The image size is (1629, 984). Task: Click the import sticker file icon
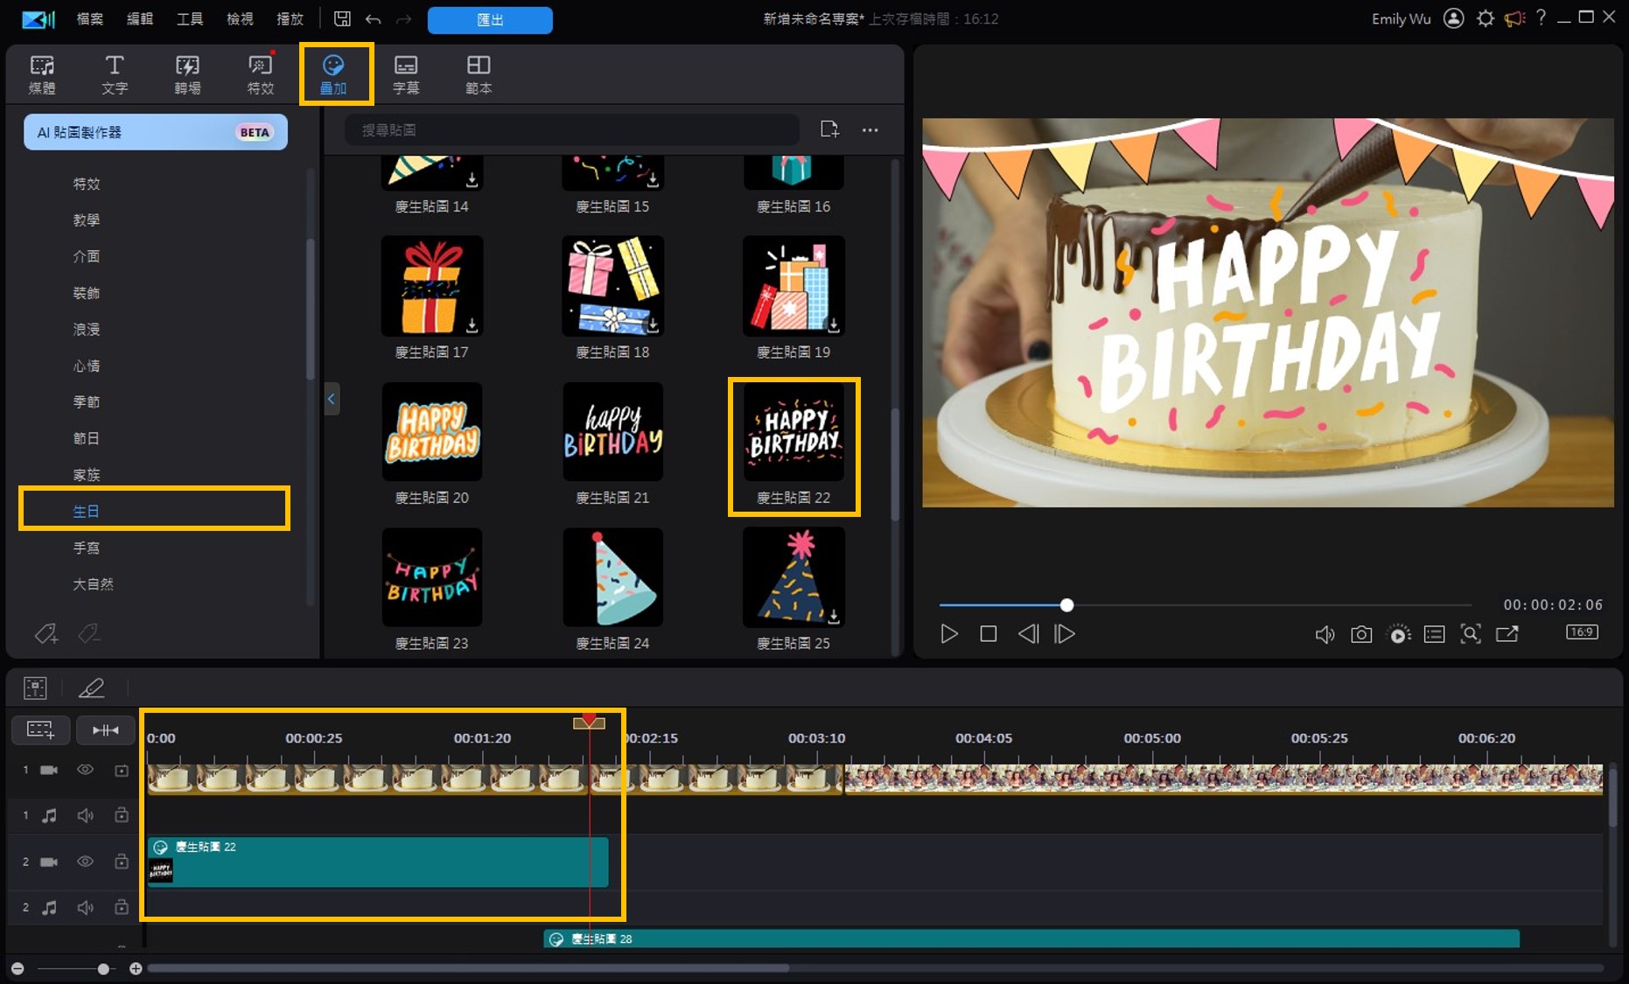[x=829, y=129]
